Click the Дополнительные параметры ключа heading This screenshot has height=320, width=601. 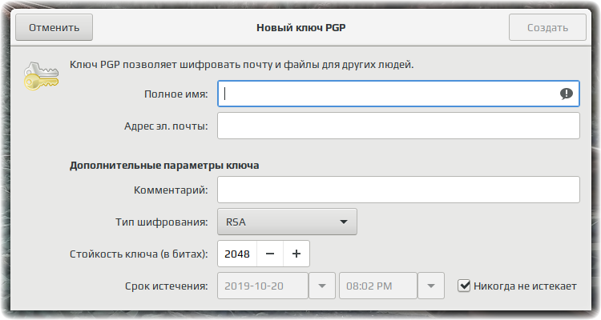coord(164,166)
